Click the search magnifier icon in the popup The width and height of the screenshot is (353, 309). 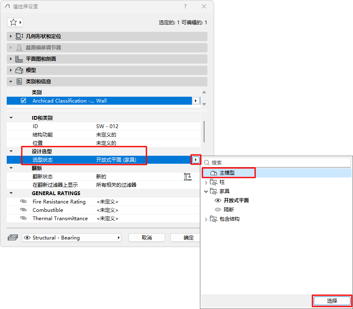(x=207, y=163)
